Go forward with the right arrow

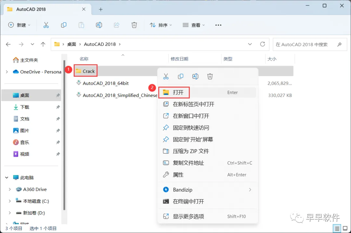click(21, 44)
